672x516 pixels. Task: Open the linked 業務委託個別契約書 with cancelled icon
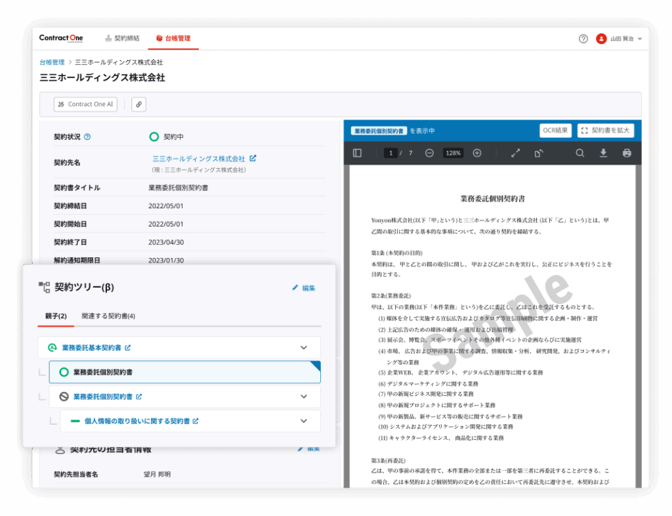(103, 397)
